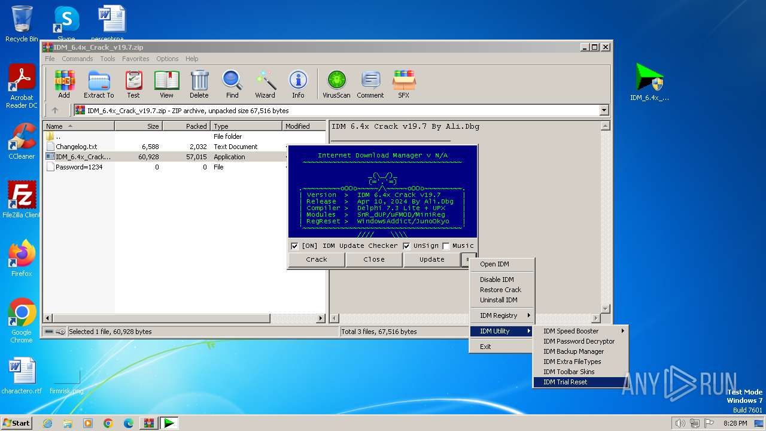Launch FileZilla Client desktop icon
Image resolution: width=766 pixels, height=431 pixels.
click(22, 200)
